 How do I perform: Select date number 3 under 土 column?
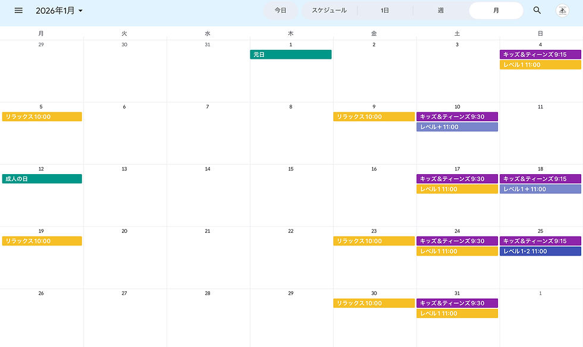tap(457, 45)
